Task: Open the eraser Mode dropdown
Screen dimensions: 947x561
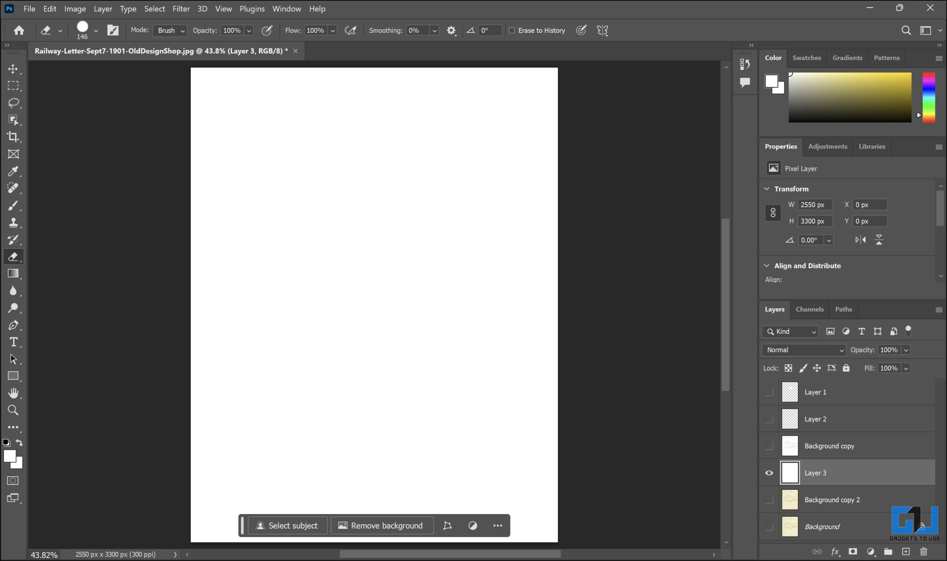Action: coord(170,30)
